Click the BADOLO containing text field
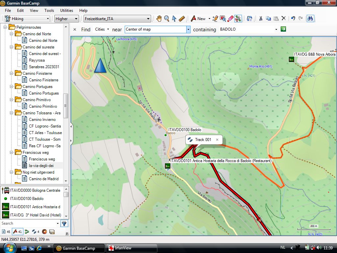337x253 pixels. point(246,29)
